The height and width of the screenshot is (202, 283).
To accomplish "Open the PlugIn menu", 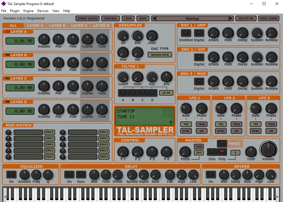I will click(15, 11).
